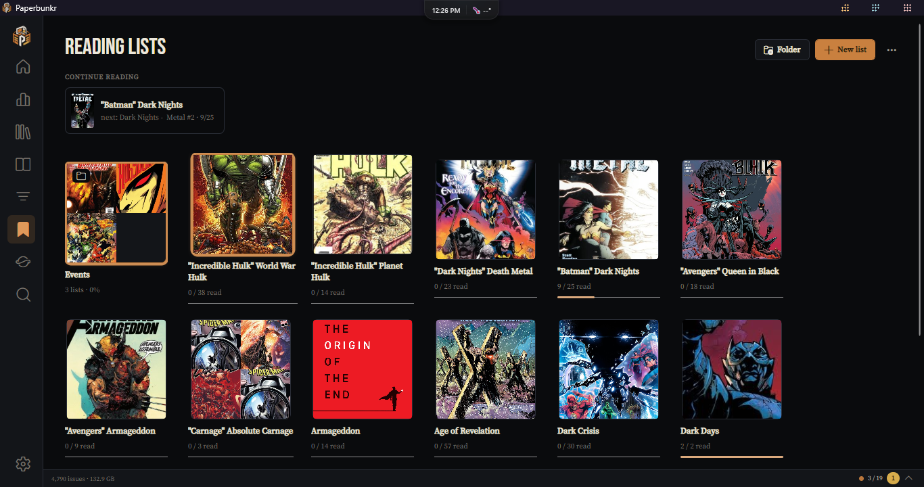Click the "Dark Crisis" title
Viewport: 924px width, 487px height.
(x=578, y=431)
